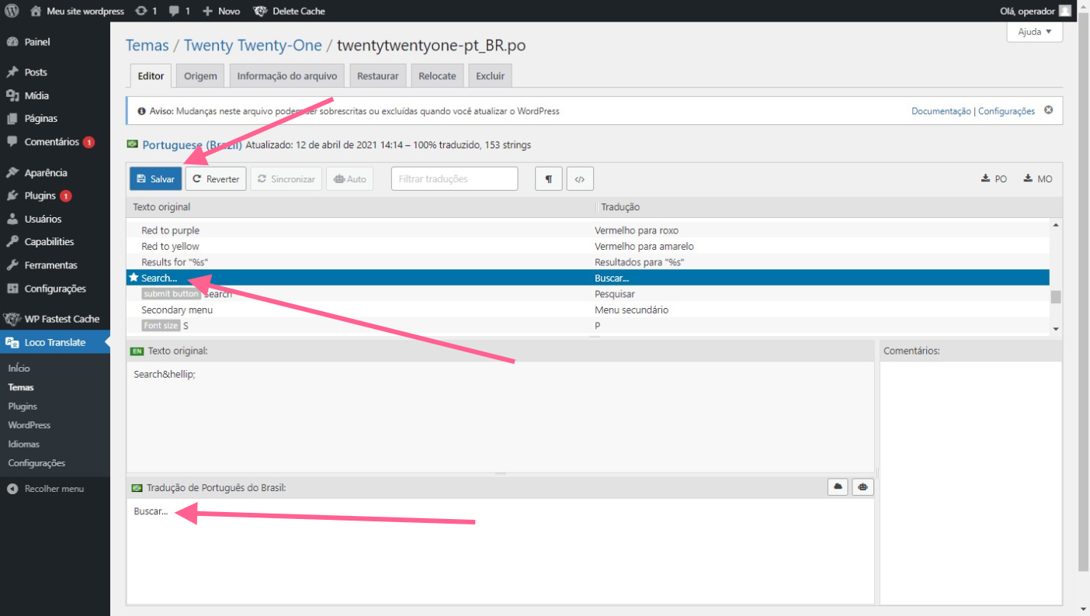Image resolution: width=1090 pixels, height=616 pixels.
Task: Click the Portuguese (Brazil) language link
Action: (x=192, y=145)
